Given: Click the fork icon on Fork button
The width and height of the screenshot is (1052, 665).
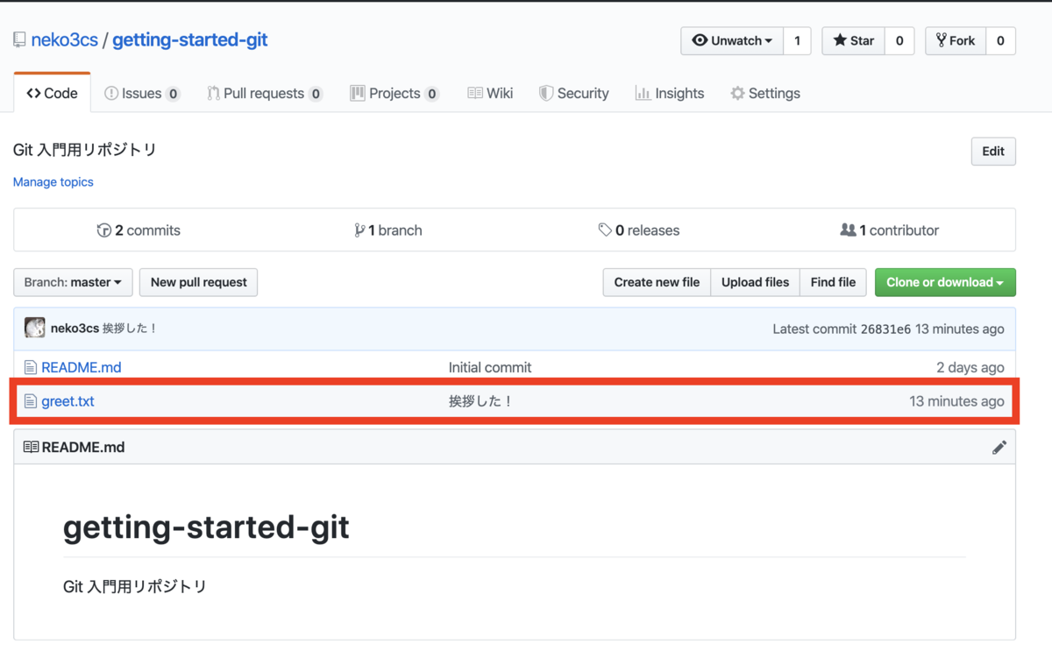Looking at the screenshot, I should [x=941, y=40].
